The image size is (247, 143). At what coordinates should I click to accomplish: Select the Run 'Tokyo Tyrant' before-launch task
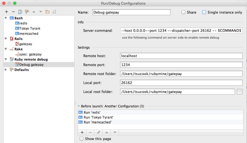coord(161,117)
